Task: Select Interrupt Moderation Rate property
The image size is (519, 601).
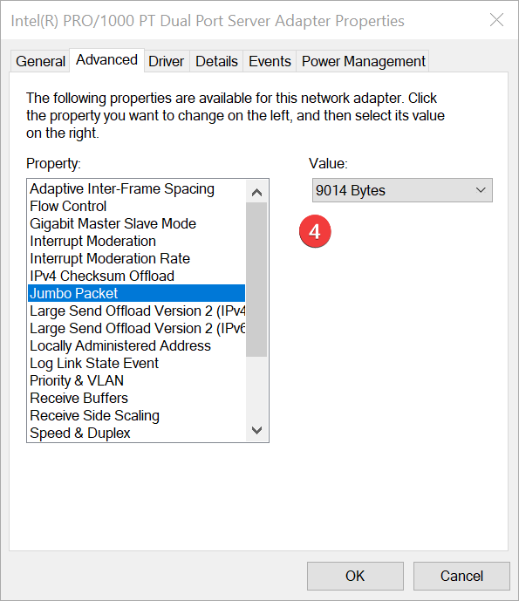Action: [x=136, y=258]
